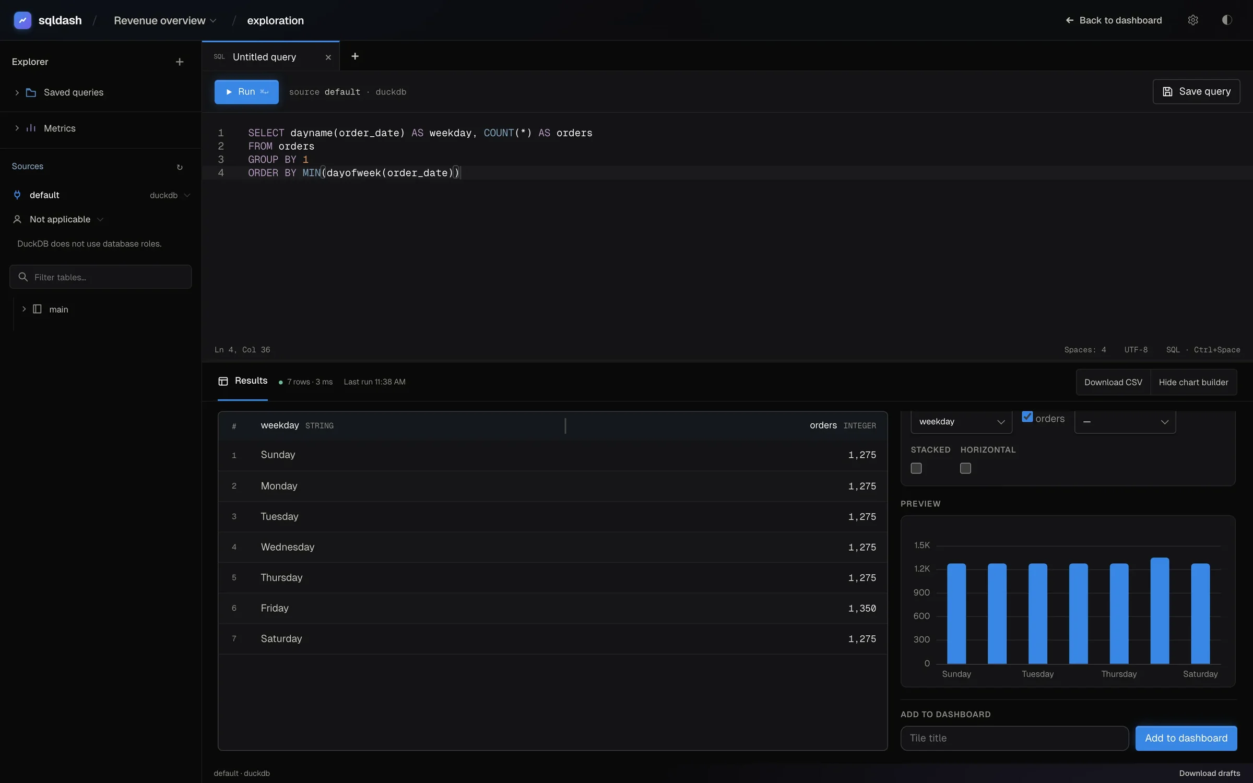1253x783 pixels.
Task: Click the Results table icon
Action: tap(223, 381)
